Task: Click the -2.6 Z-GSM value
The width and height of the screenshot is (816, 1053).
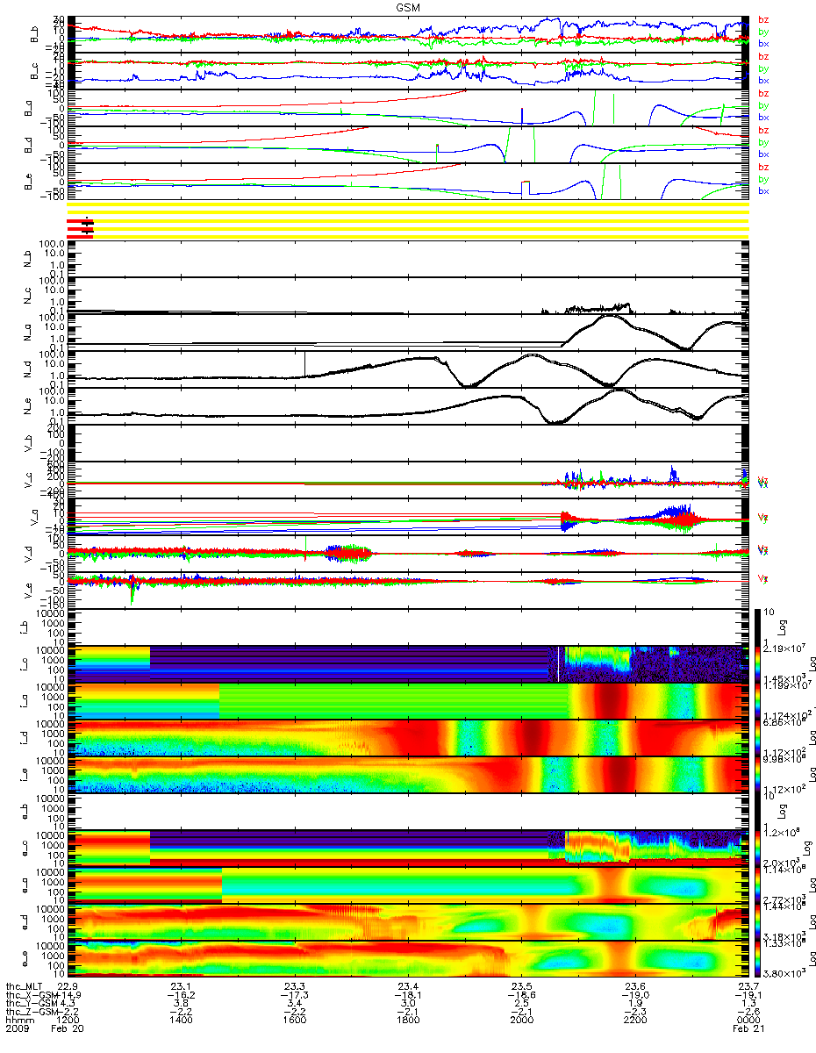Action: pos(748,1012)
